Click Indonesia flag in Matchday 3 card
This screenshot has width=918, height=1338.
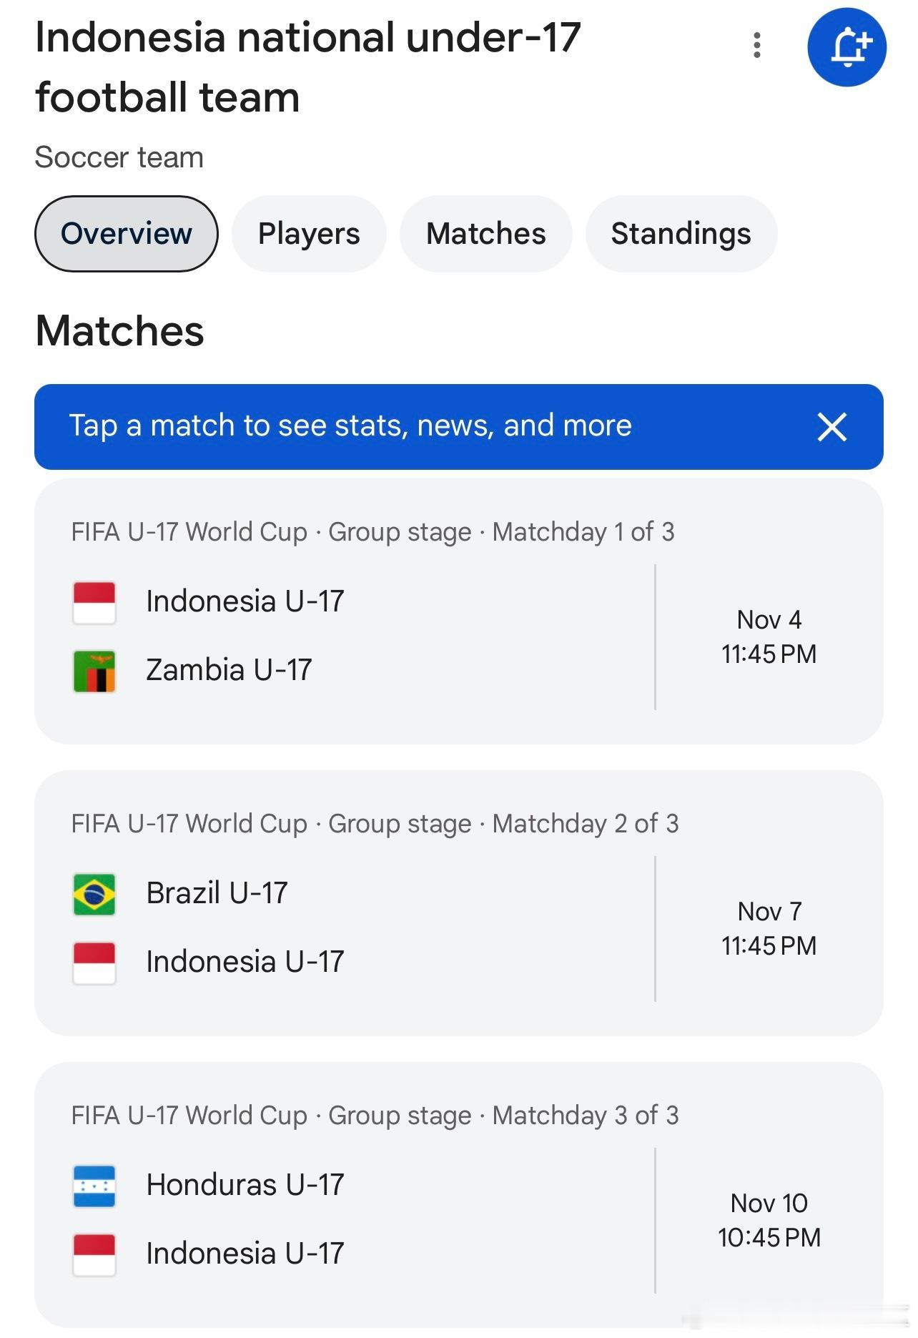click(94, 1254)
